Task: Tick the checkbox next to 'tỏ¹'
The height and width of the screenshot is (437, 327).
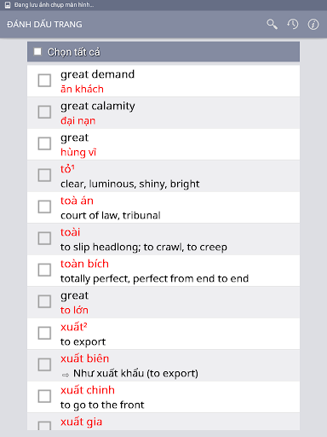Action: pyautogui.click(x=44, y=175)
